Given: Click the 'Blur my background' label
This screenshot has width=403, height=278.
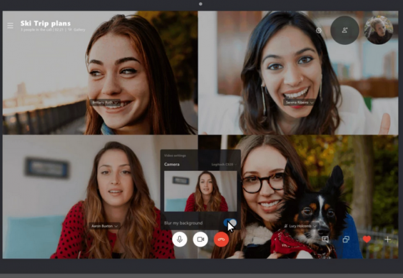Looking at the screenshot, I should pyautogui.click(x=183, y=223).
